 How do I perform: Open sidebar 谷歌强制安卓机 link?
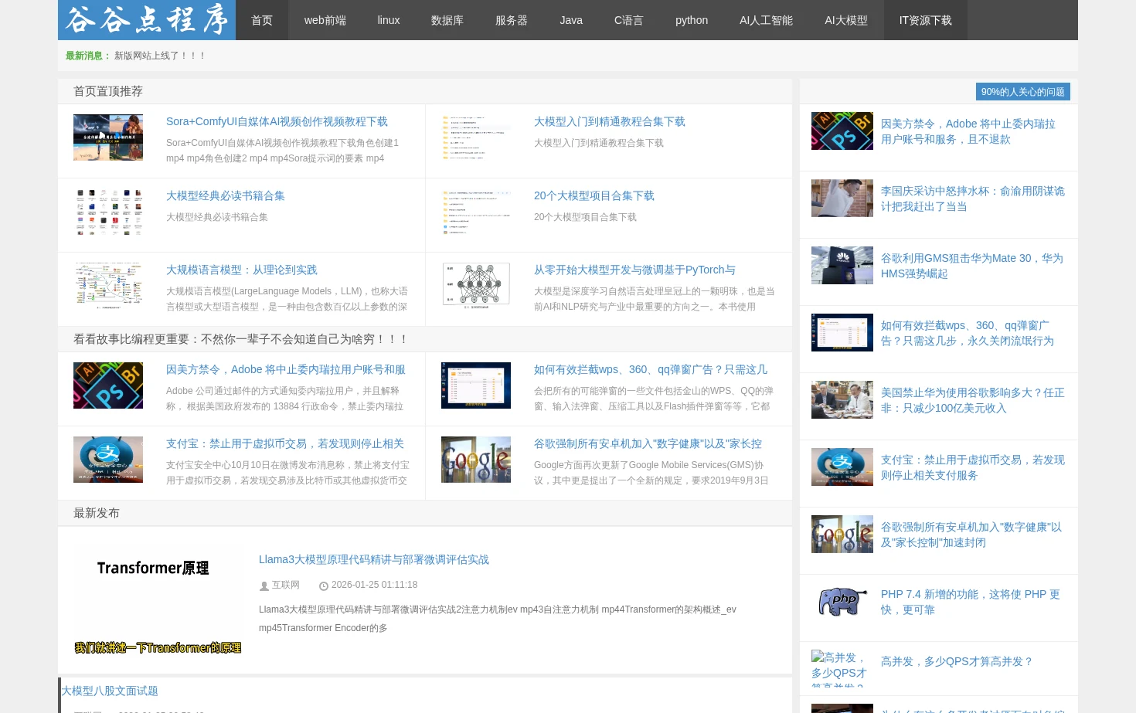pos(971,535)
